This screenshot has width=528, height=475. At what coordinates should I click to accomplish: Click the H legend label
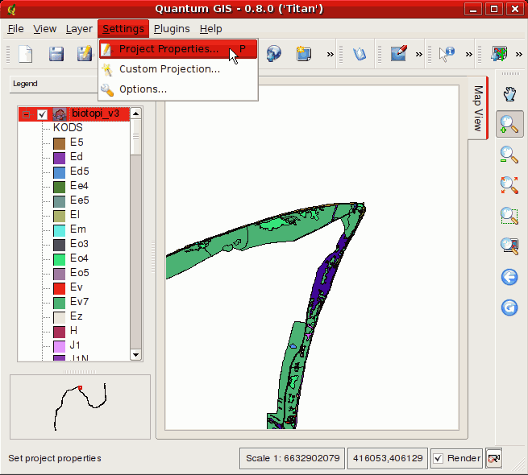73,330
